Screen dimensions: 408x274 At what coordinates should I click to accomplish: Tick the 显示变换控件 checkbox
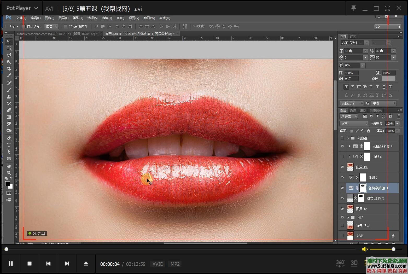tap(66, 26)
